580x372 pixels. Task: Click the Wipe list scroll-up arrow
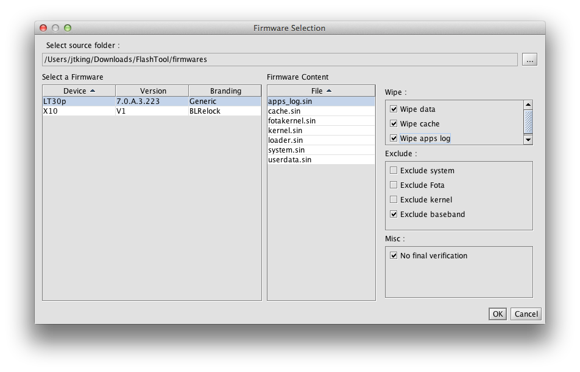tap(528, 105)
